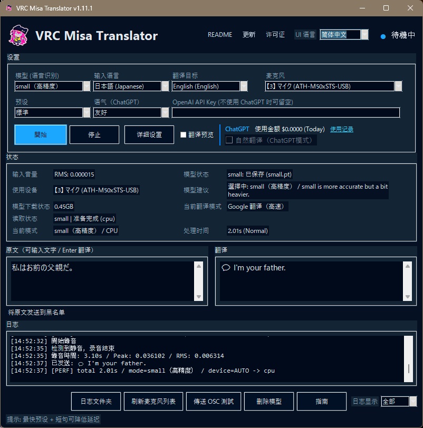
Task: Open the 许可证 menu item
Action: (x=275, y=35)
